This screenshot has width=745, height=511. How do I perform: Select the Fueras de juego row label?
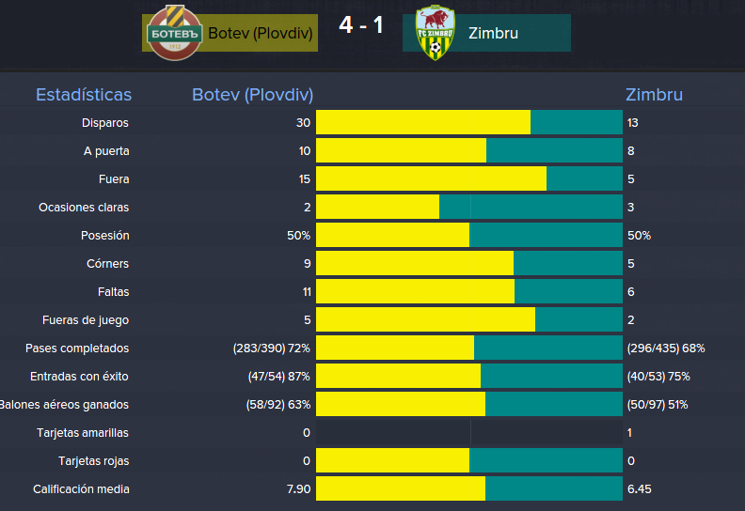pyautogui.click(x=86, y=320)
